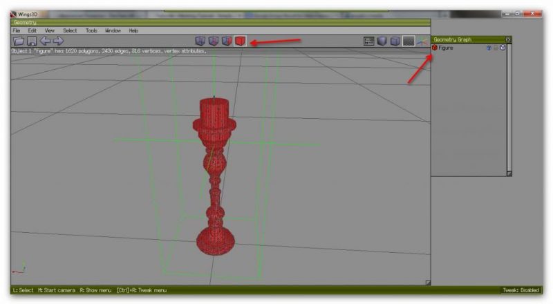553x304 pixels.
Task: Click the Save floppy disk icon
Action: 31,41
